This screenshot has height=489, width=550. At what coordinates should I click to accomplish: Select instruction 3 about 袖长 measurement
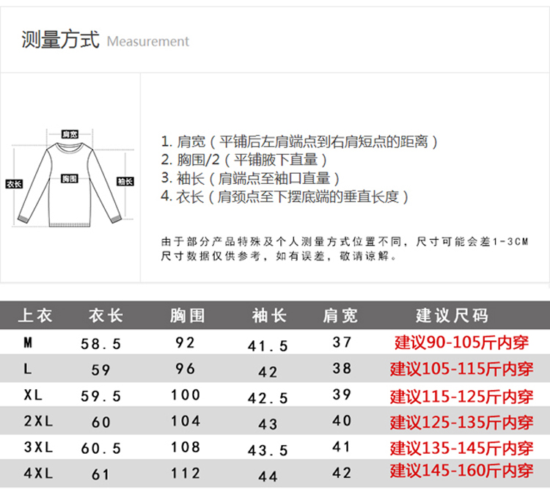click(x=250, y=178)
